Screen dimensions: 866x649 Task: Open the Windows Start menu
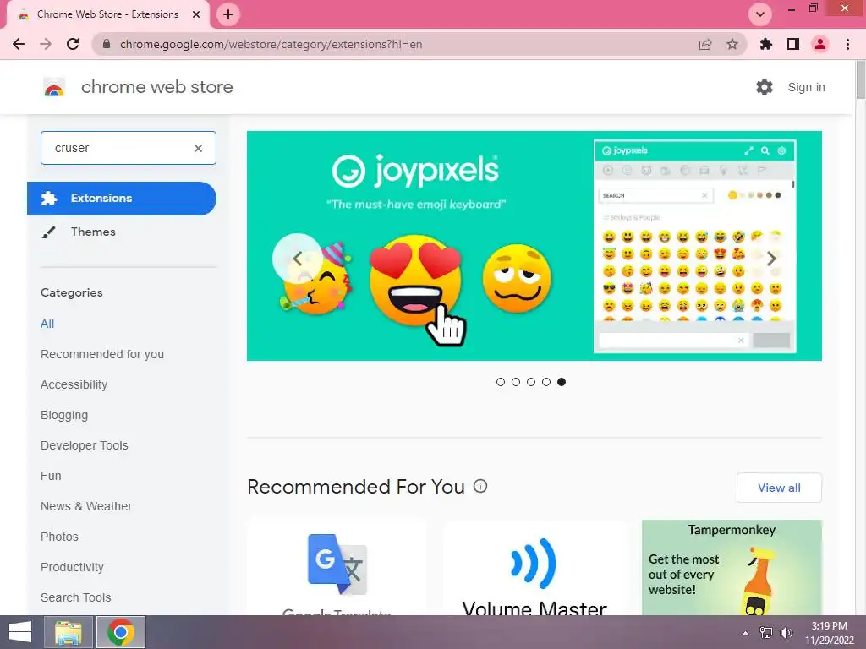click(20, 632)
